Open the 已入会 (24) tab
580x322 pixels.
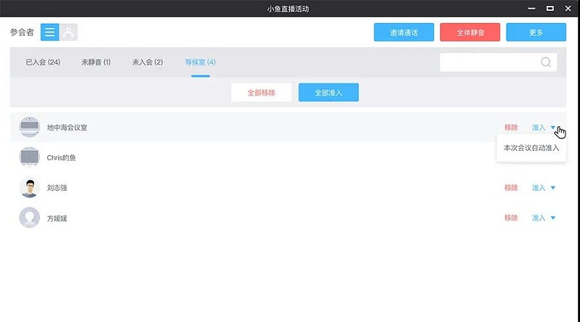pos(43,62)
